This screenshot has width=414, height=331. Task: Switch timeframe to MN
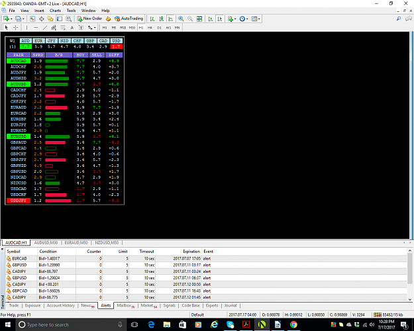(x=177, y=27)
